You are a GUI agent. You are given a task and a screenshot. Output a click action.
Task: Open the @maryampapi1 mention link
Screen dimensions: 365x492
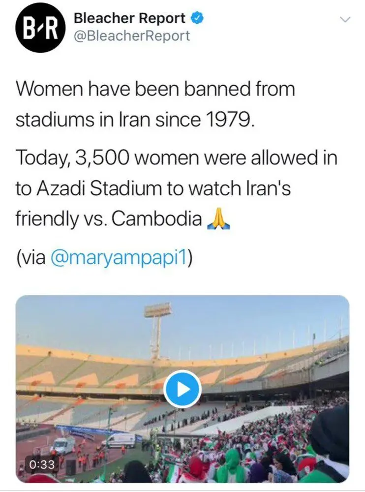click(x=119, y=257)
